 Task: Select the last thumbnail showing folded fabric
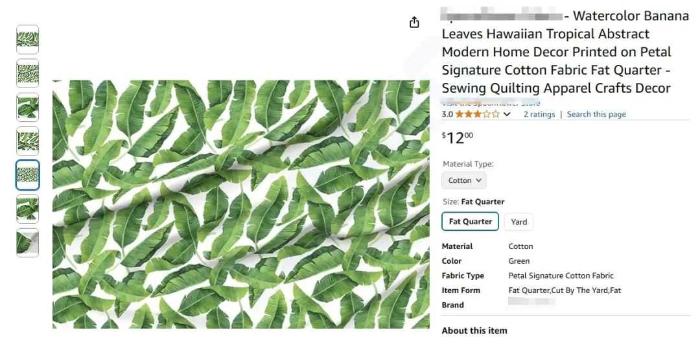[27, 242]
